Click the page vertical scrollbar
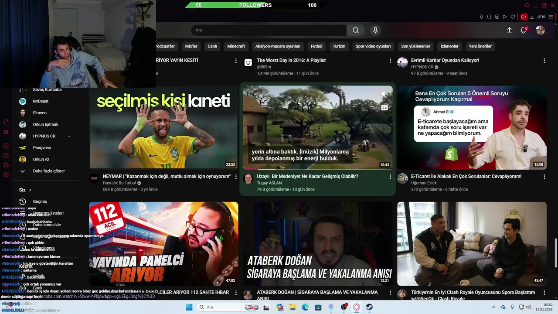 [x=556, y=253]
